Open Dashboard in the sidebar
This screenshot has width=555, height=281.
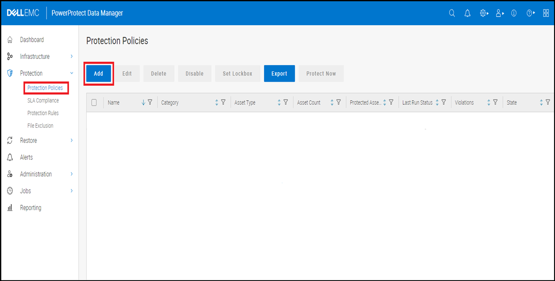32,40
